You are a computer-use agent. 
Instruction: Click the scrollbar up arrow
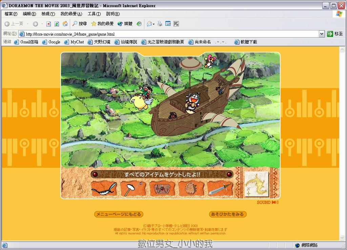(x=342, y=49)
